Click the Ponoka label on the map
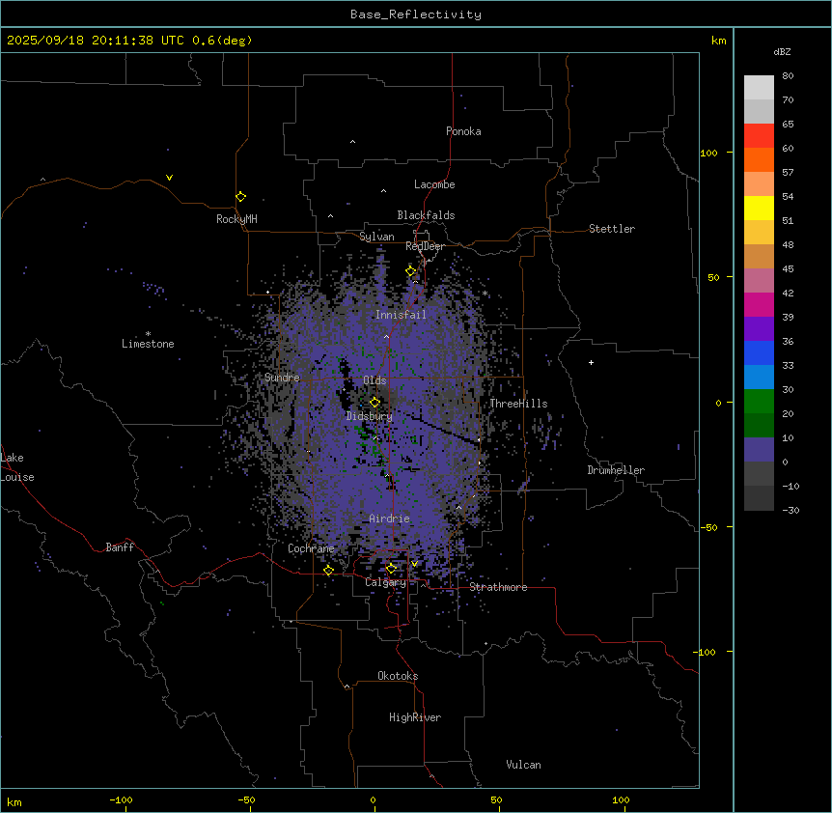The image size is (832, 813). 463,131
